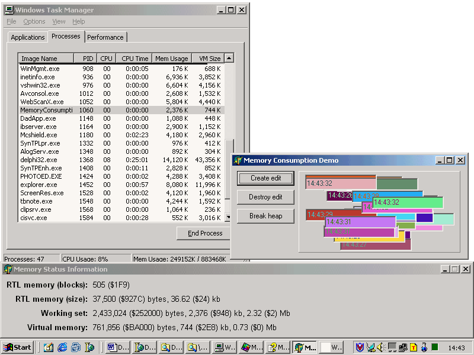Launch Internet Explorer from Quick Launch
474x355 pixels.
click(62, 347)
